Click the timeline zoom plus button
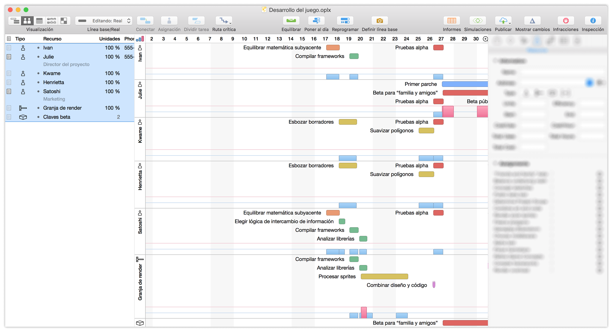 (x=485, y=39)
